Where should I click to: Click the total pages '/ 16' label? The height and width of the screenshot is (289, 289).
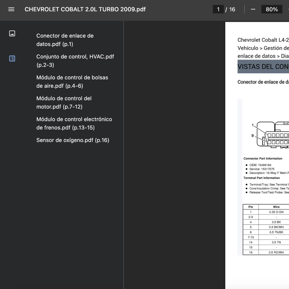pyautogui.click(x=230, y=9)
